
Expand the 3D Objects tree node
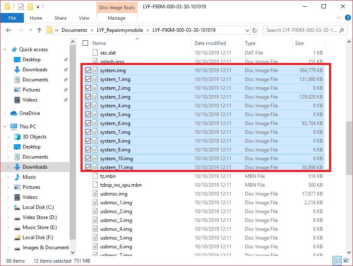click(8, 137)
